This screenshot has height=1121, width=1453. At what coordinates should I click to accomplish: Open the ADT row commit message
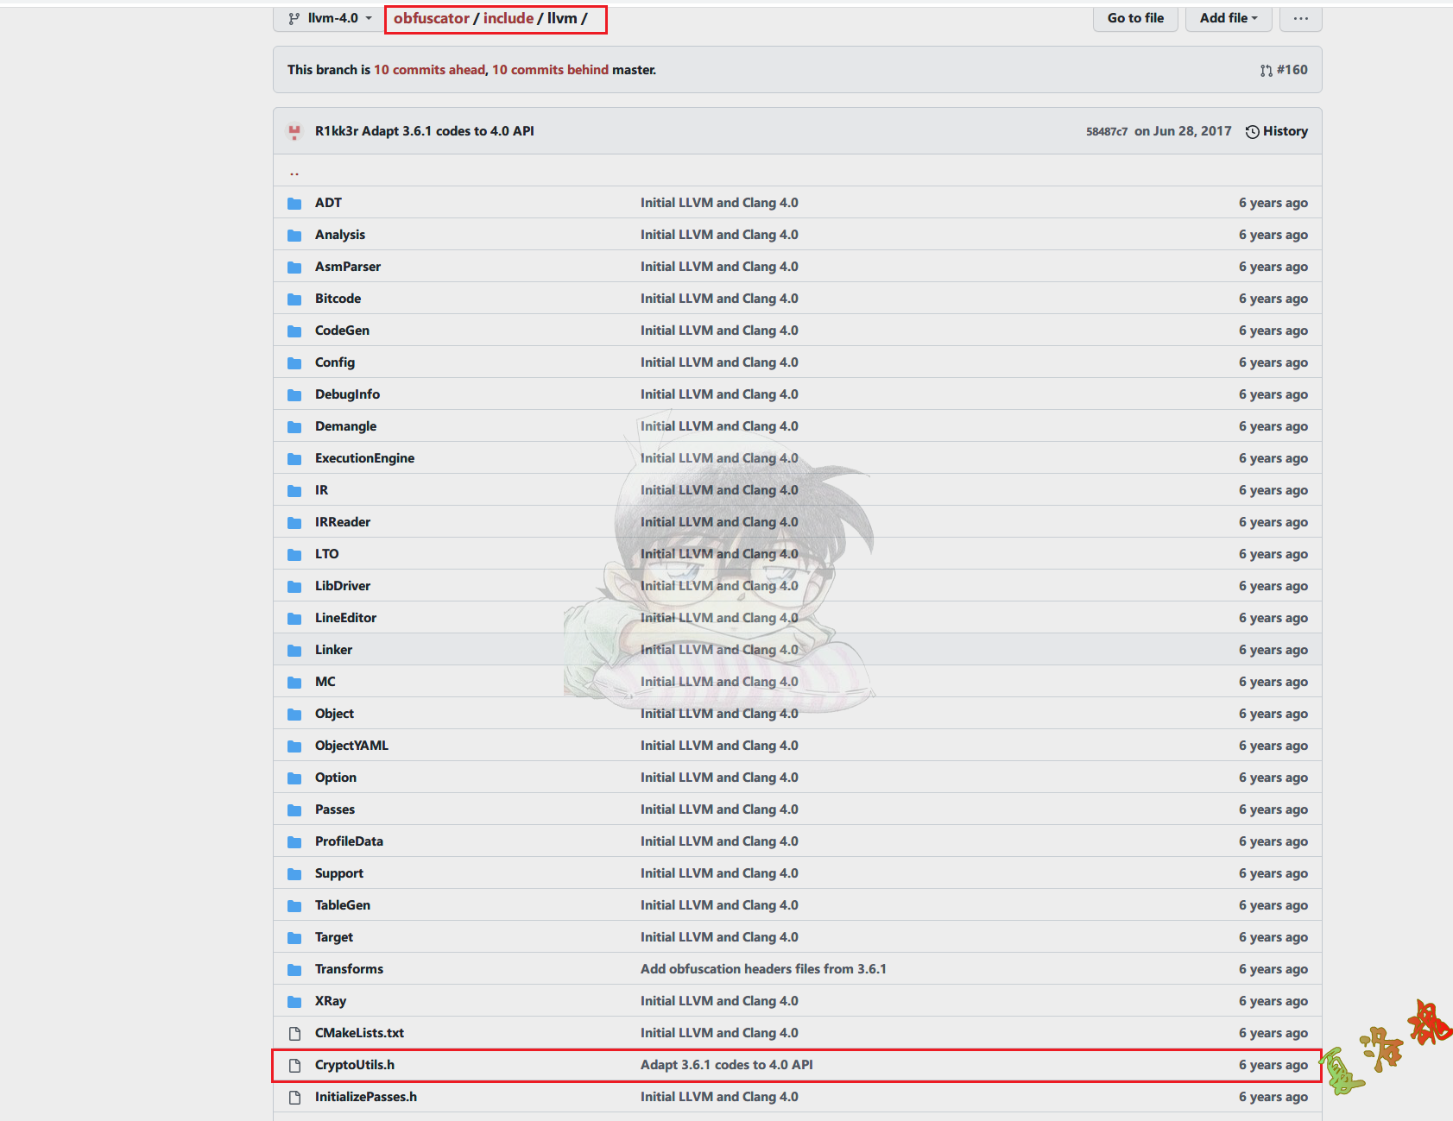tap(719, 203)
